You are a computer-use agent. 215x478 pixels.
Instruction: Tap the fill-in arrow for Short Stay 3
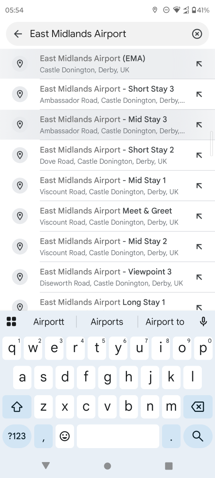[x=199, y=94]
